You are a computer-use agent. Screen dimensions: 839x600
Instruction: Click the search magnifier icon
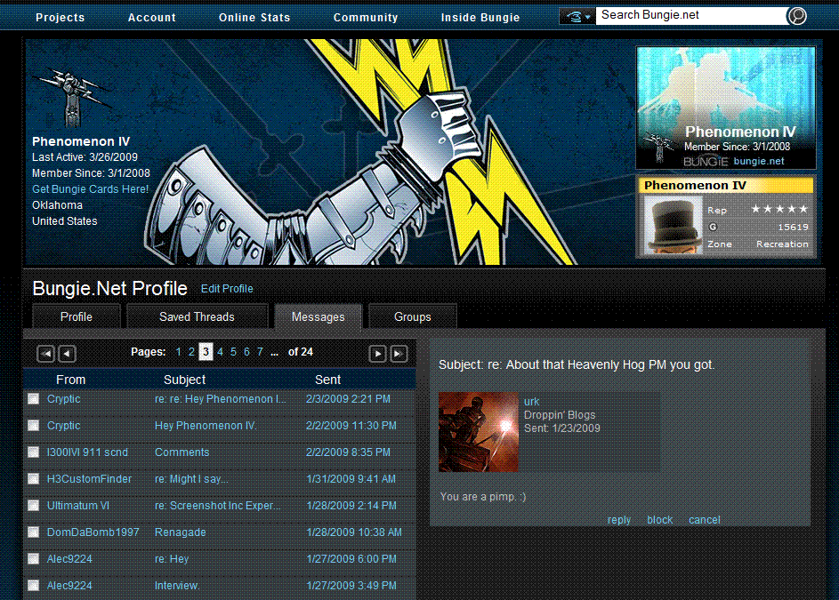coord(797,16)
